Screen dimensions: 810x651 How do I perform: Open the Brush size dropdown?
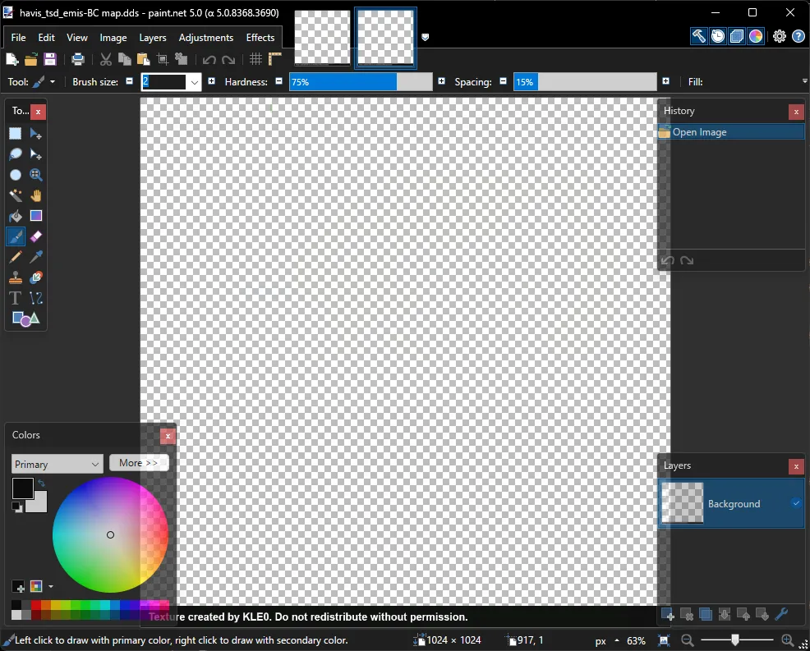195,82
